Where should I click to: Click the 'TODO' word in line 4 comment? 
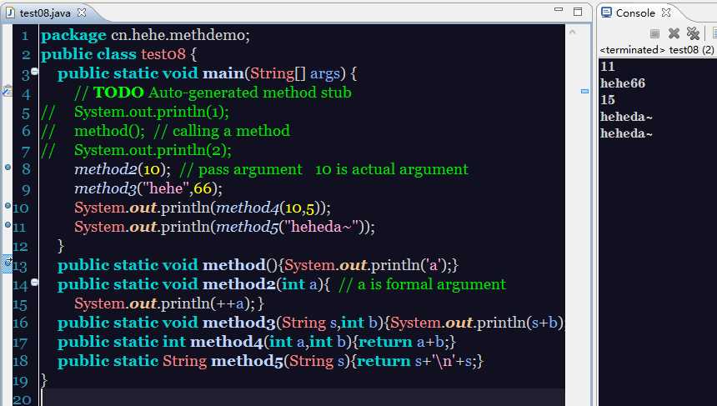(x=118, y=93)
